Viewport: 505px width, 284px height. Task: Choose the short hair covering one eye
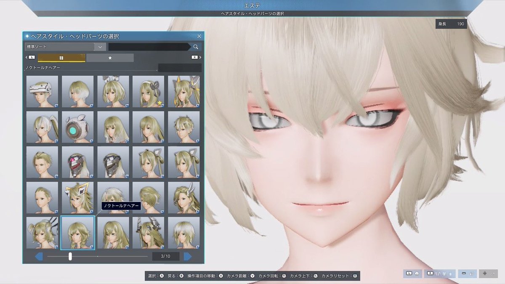point(149,197)
